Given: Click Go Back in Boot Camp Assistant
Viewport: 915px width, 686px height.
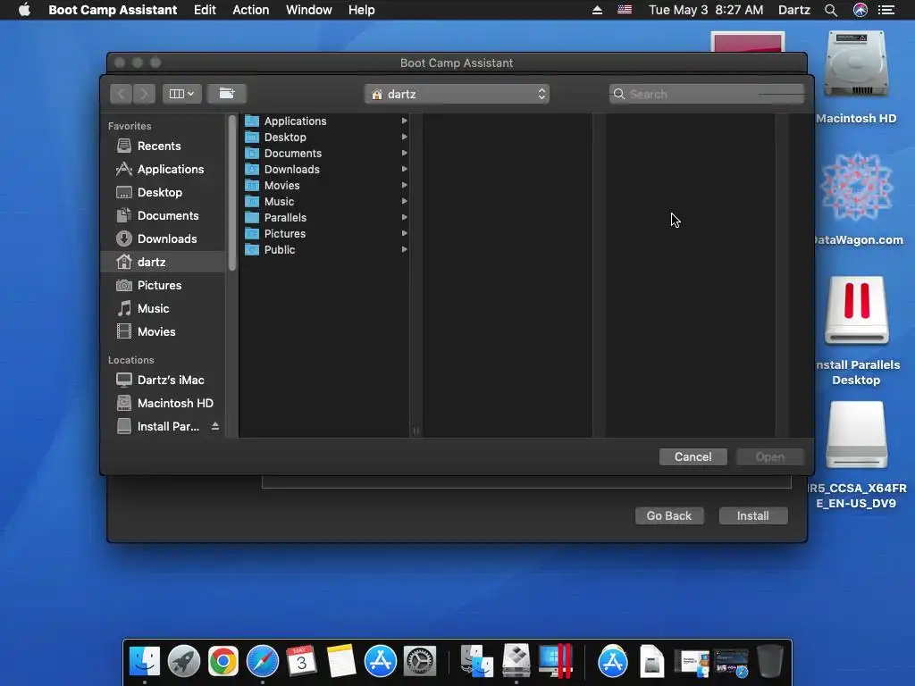Looking at the screenshot, I should pos(668,515).
